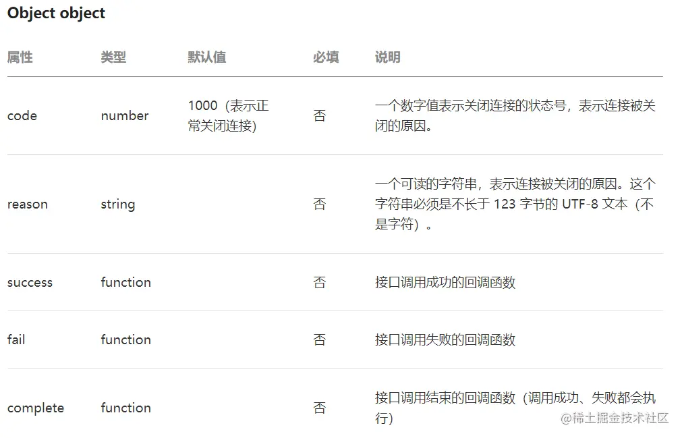
Task: Click 否 in the complete row
Action: pos(320,408)
